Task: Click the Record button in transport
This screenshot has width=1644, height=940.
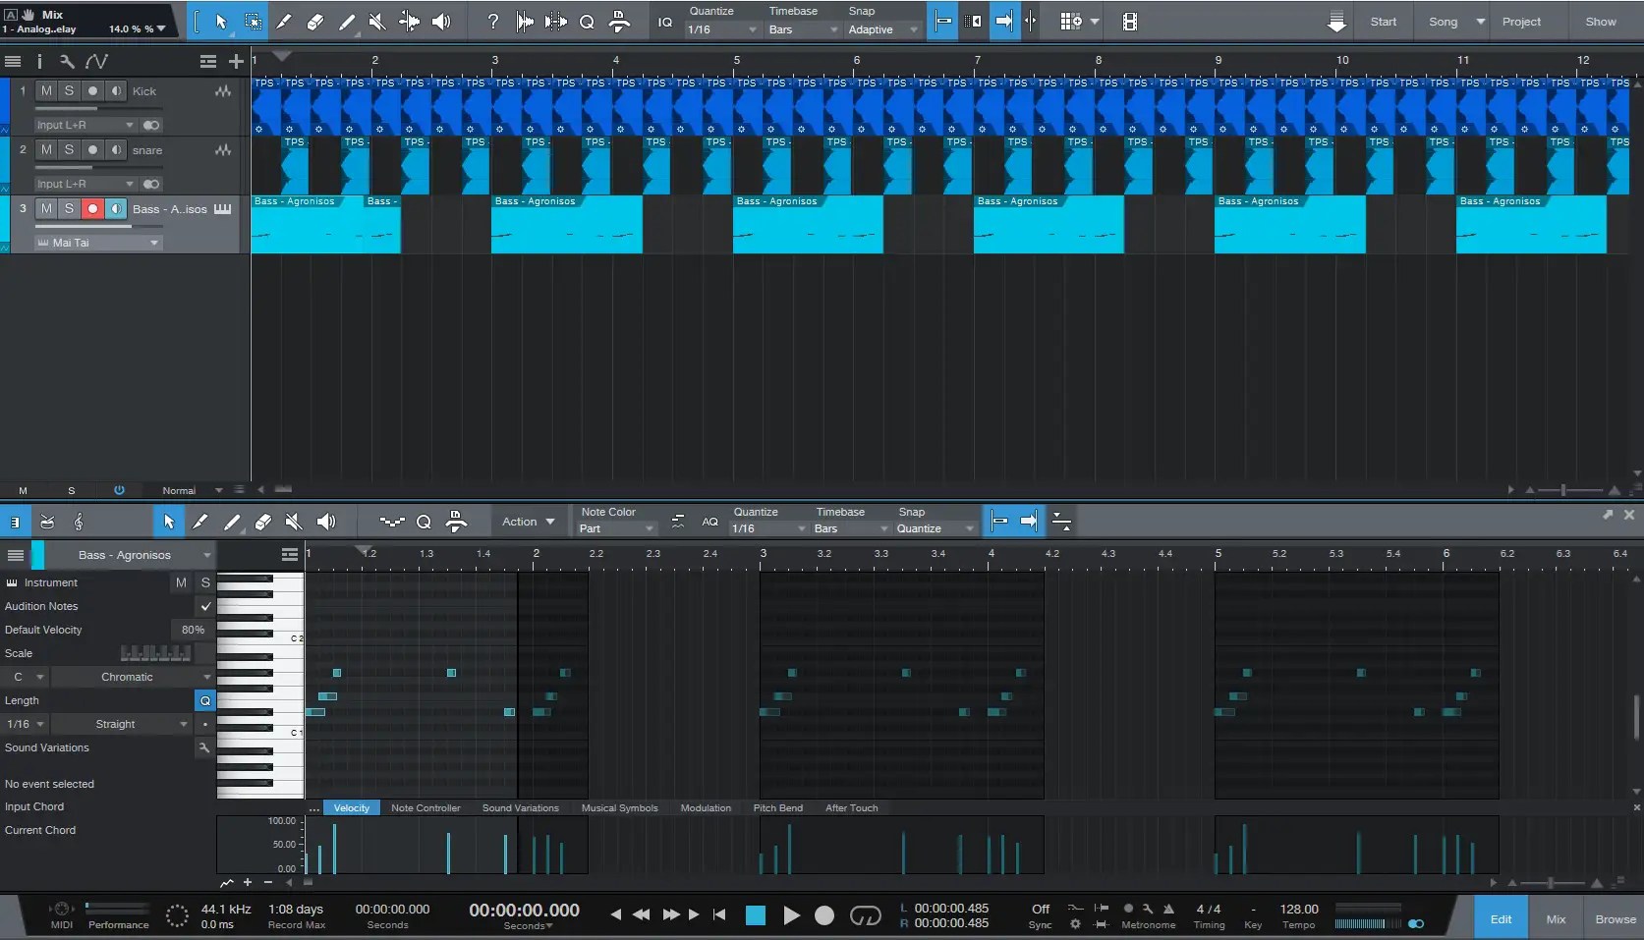Action: tap(824, 915)
